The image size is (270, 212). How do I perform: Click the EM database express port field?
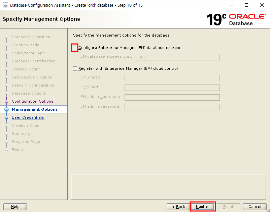click(x=177, y=57)
